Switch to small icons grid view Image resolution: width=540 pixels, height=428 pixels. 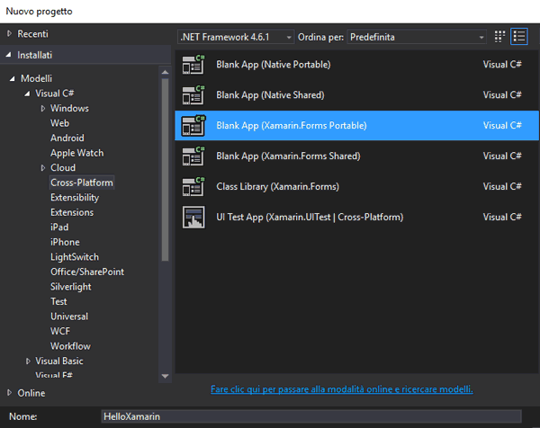(x=501, y=37)
